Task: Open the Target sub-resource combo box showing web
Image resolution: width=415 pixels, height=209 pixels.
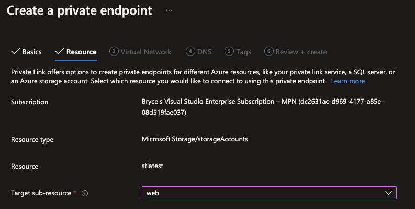Action: pyautogui.click(x=269, y=193)
